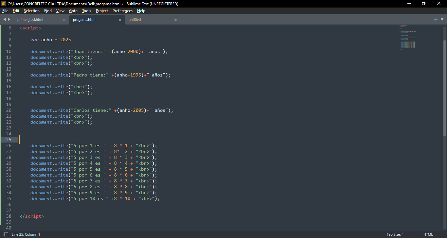Open the Project menu
This screenshot has width=447, height=238.
pyautogui.click(x=102, y=11)
